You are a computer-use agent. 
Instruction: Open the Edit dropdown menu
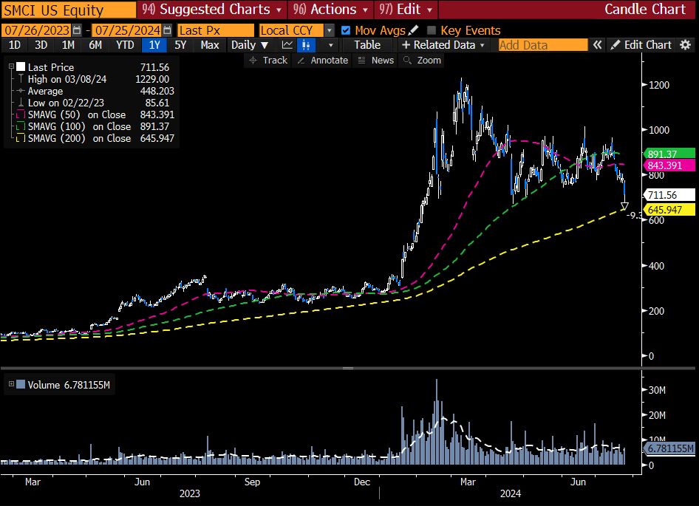[x=406, y=10]
